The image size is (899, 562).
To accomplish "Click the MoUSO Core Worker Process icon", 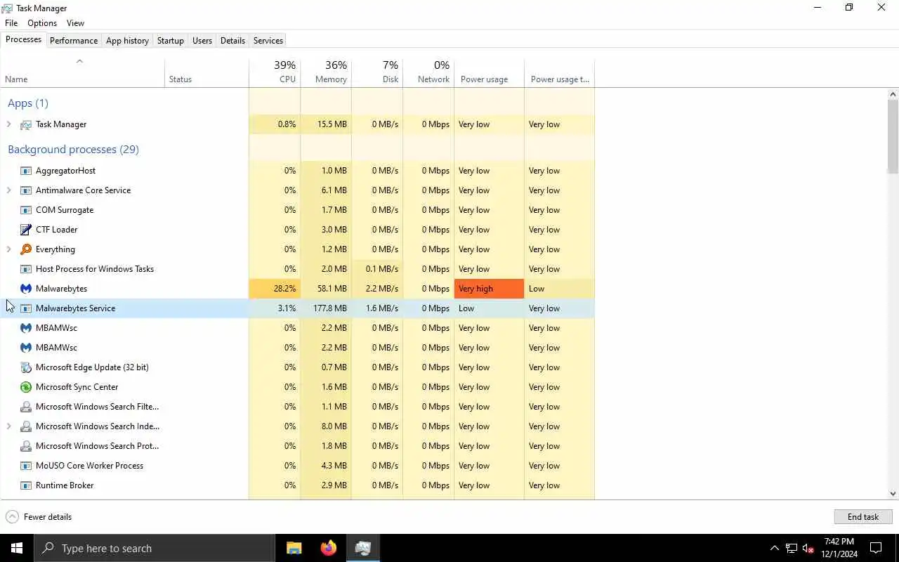I will click(26, 466).
